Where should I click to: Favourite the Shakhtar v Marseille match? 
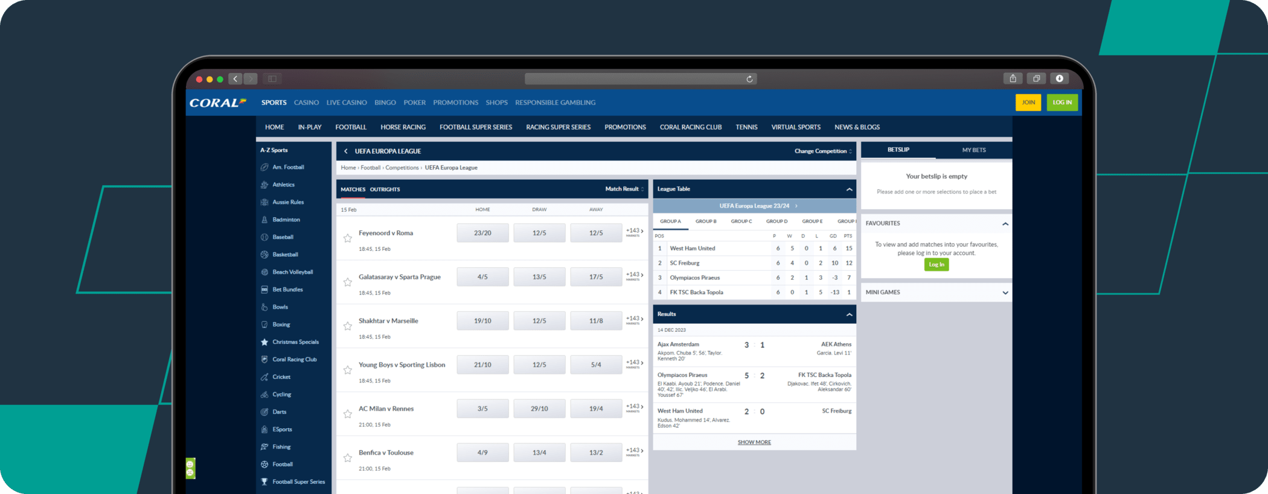click(x=348, y=326)
